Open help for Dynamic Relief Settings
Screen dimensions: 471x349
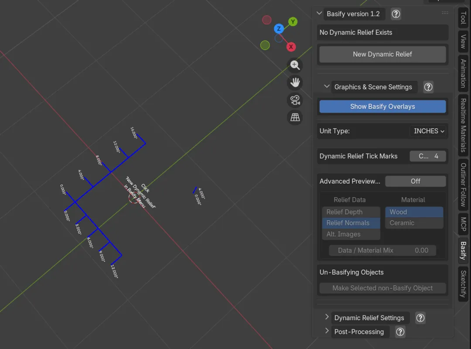tap(420, 318)
